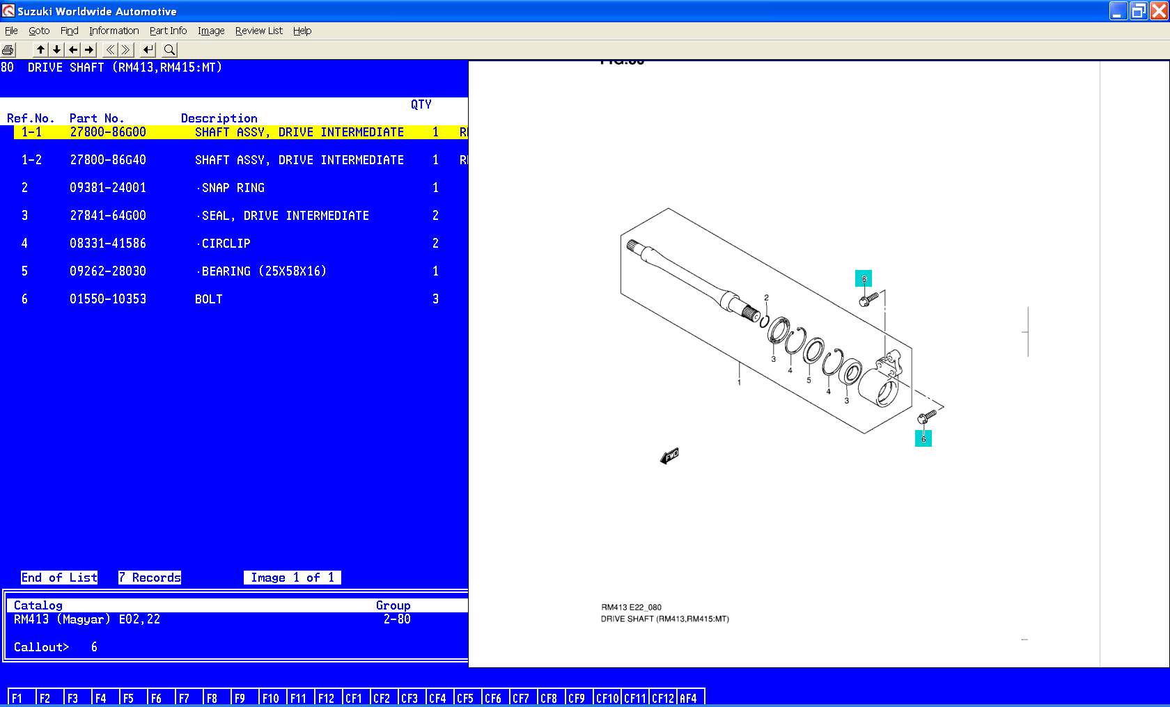Open the Part Info menu
This screenshot has height=707, width=1170.
coord(168,31)
